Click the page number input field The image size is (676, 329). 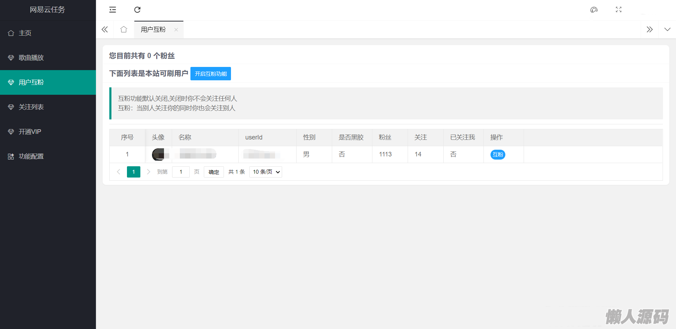[x=181, y=172]
